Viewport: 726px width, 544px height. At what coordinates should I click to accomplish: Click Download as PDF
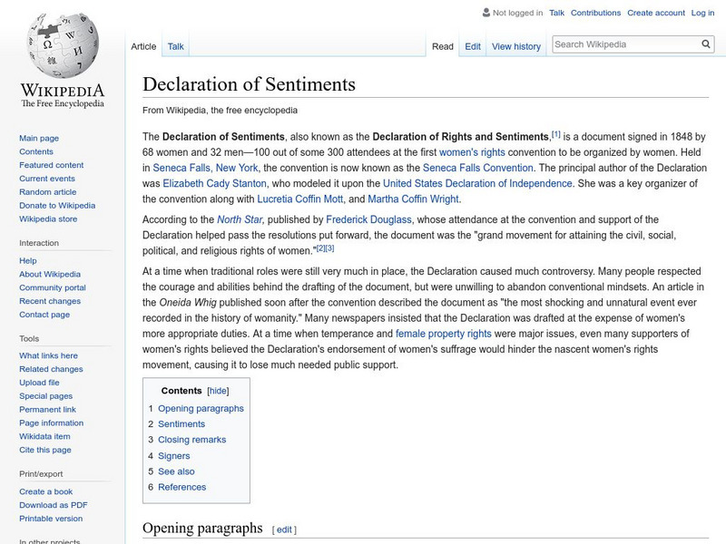pyautogui.click(x=54, y=505)
